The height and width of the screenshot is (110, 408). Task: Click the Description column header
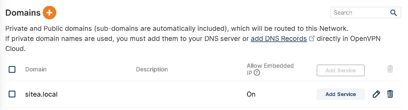tap(152, 69)
